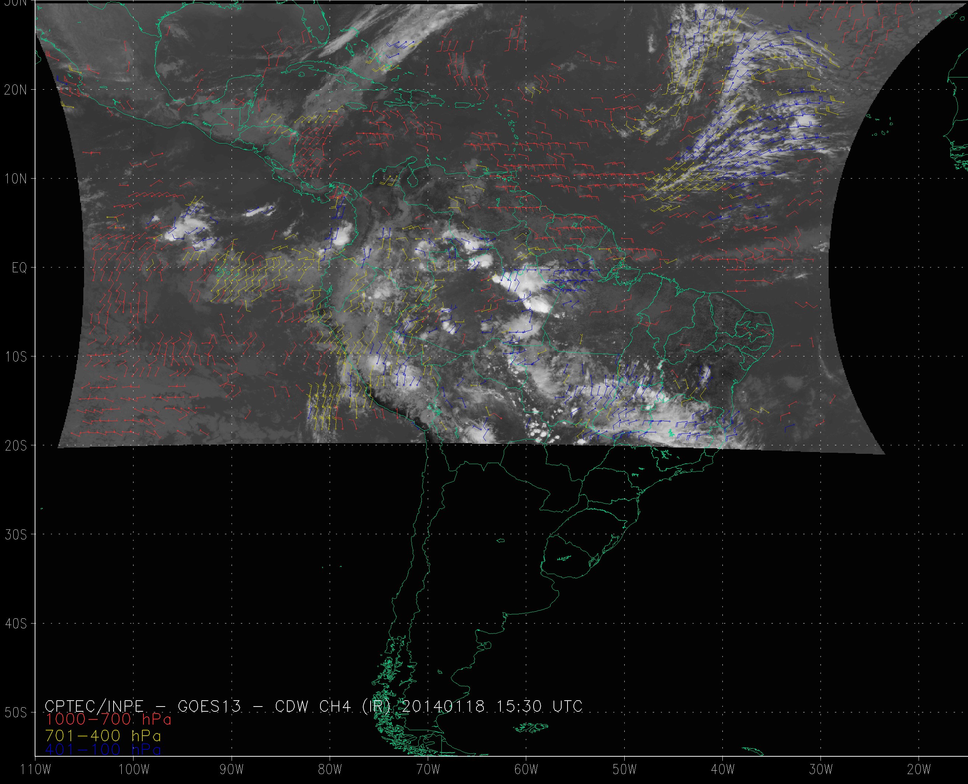The image size is (968, 784).
Task: Click the 10N latitude label
Action: coord(15,179)
